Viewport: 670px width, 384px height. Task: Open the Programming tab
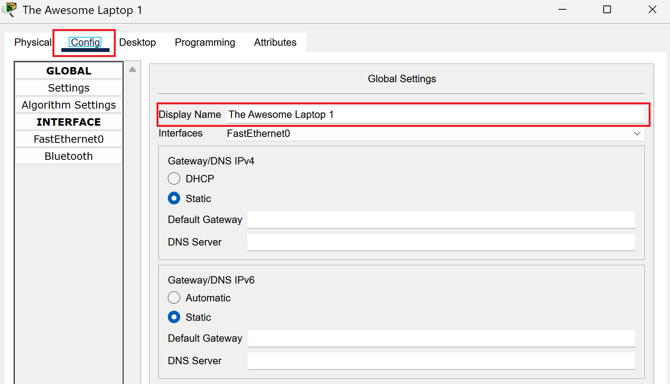point(205,42)
